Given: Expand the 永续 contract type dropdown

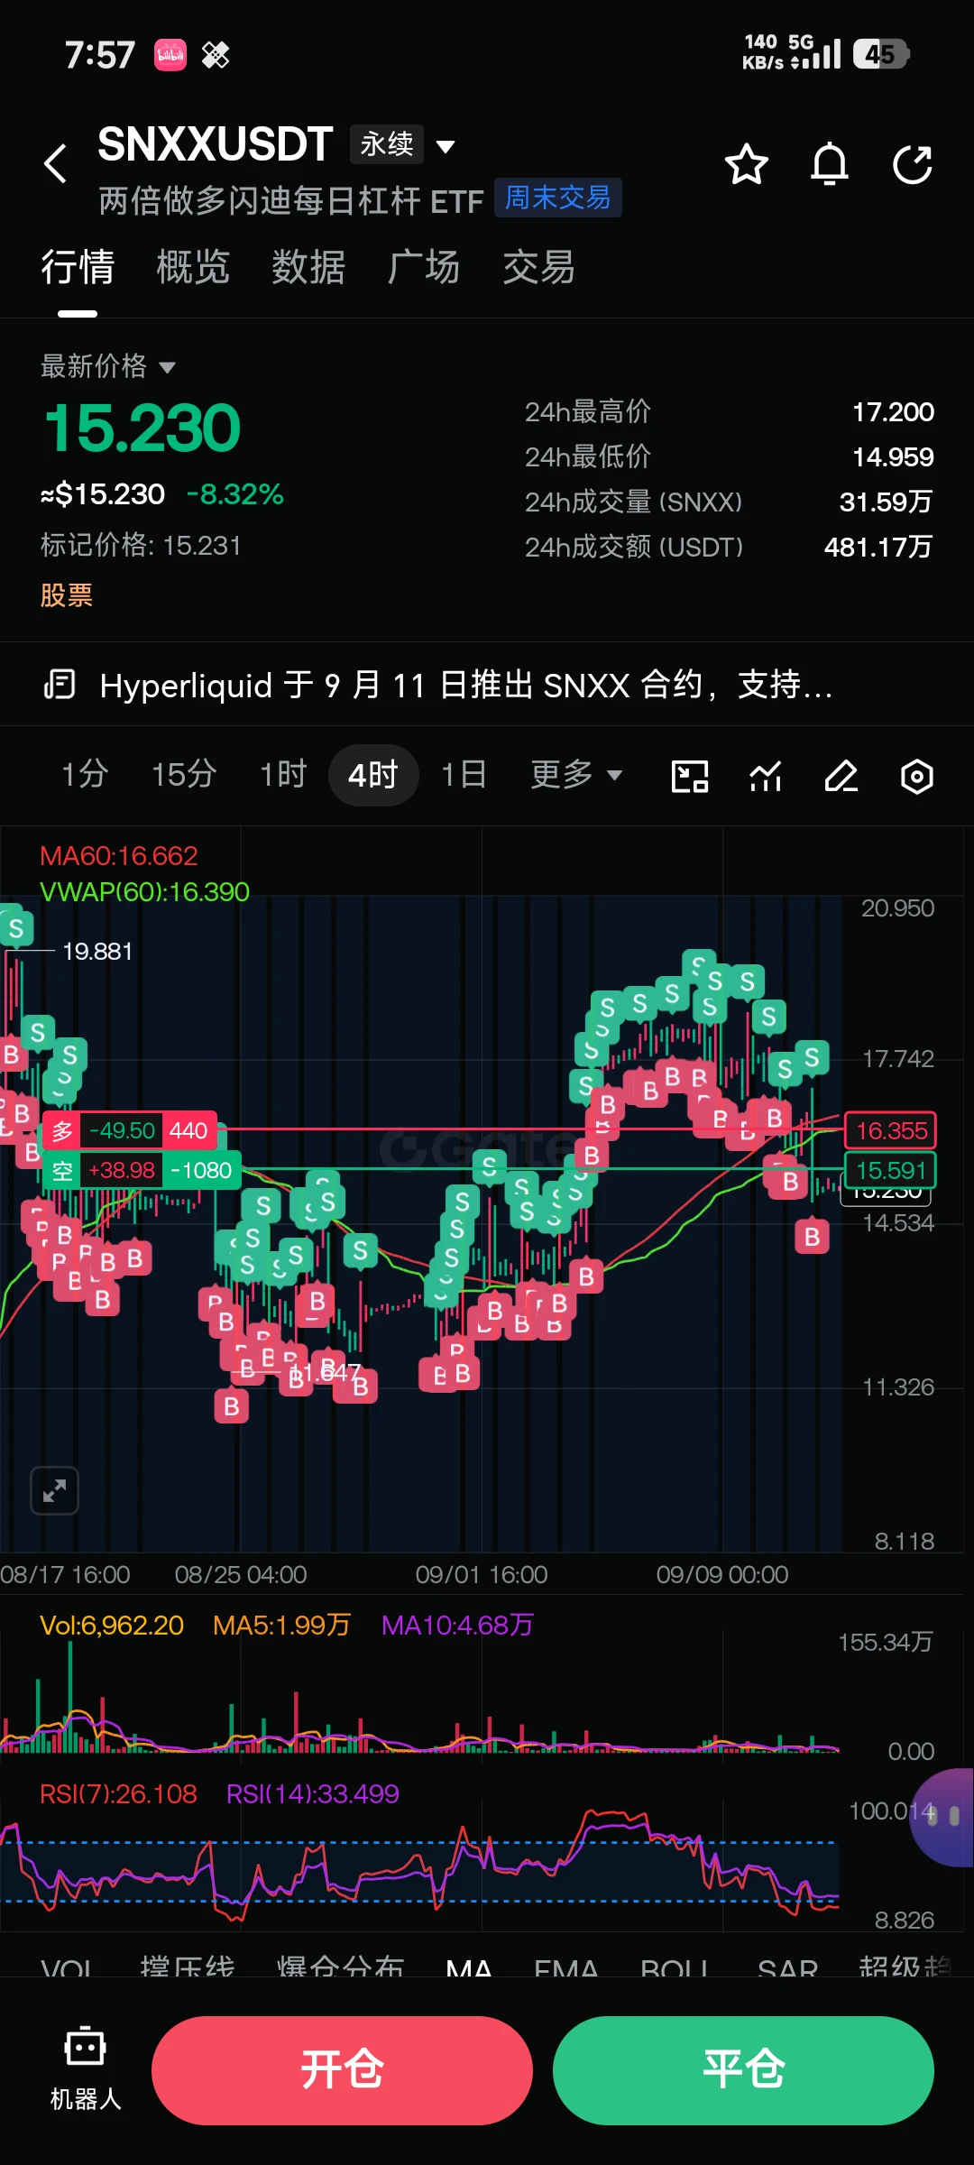Looking at the screenshot, I should pyautogui.click(x=403, y=144).
